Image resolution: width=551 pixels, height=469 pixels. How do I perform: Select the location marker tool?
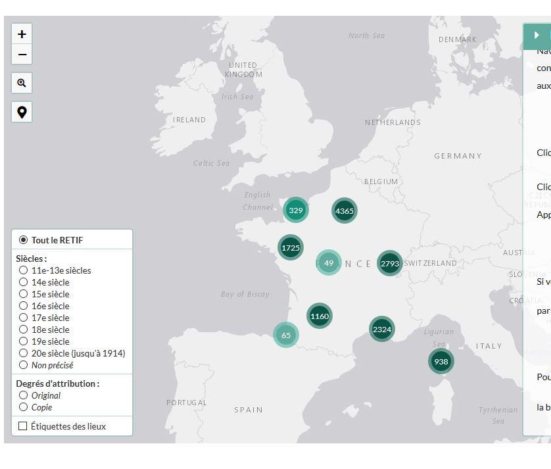22,112
